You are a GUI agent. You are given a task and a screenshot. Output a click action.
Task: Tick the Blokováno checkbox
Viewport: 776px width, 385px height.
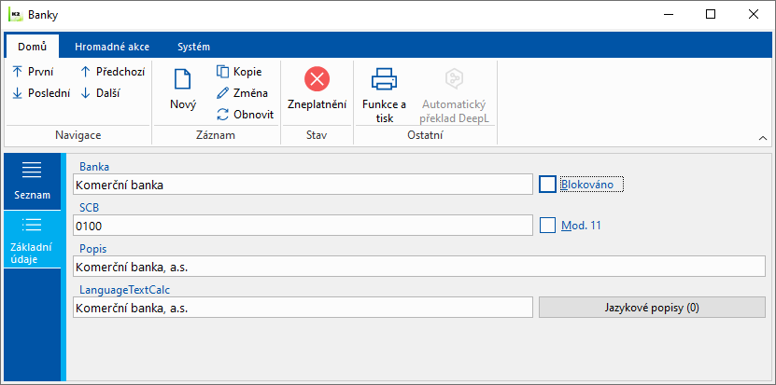pos(547,185)
